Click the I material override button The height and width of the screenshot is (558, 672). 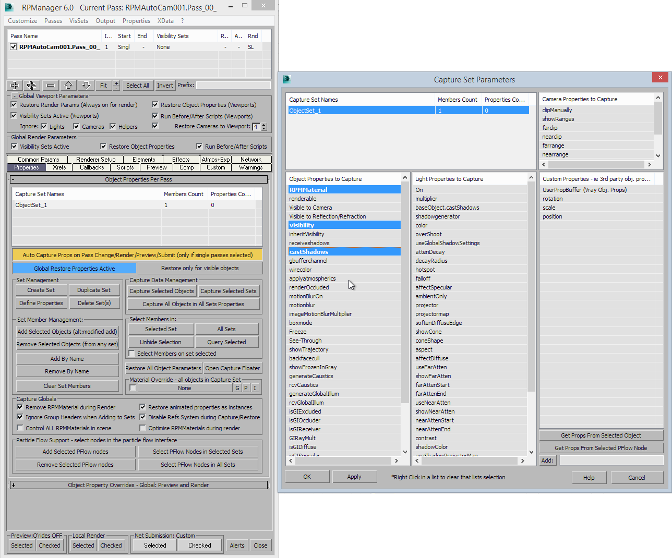(255, 388)
